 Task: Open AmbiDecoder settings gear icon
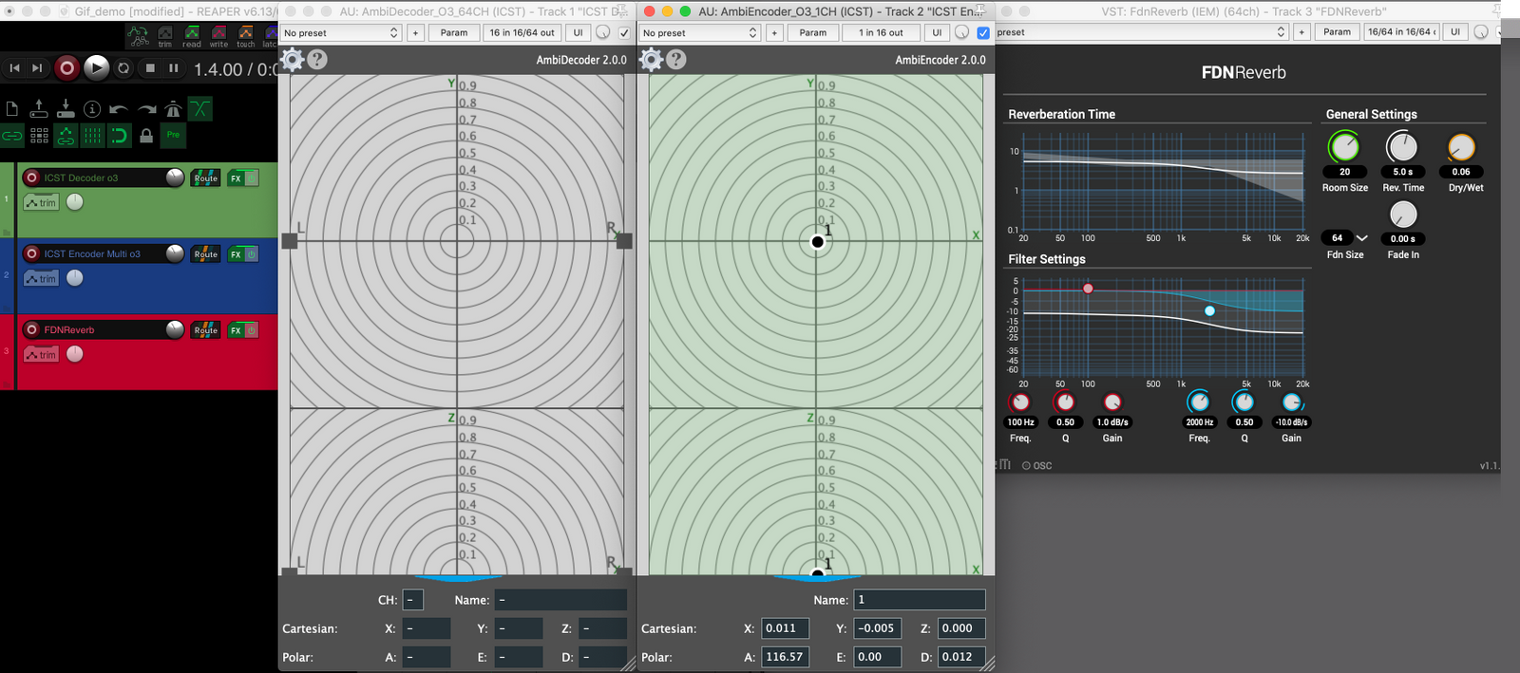pyautogui.click(x=293, y=60)
